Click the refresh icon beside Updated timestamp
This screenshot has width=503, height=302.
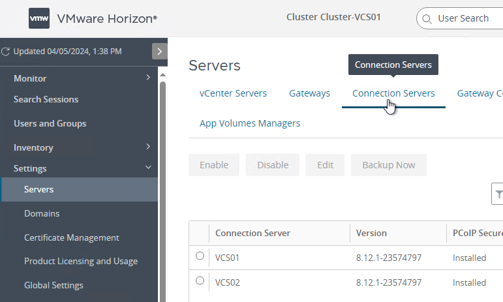click(6, 51)
